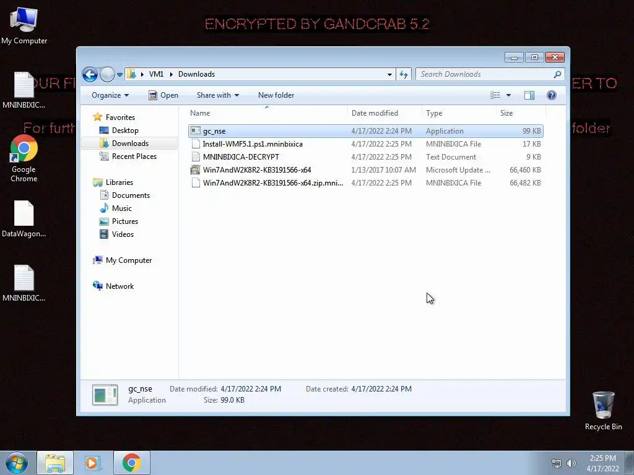Open the Share with menu

(x=218, y=95)
